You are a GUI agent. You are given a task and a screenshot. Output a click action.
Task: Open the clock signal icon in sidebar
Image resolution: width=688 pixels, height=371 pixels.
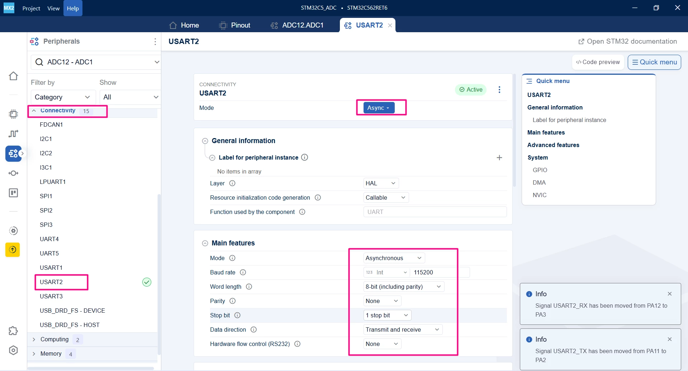(13, 133)
